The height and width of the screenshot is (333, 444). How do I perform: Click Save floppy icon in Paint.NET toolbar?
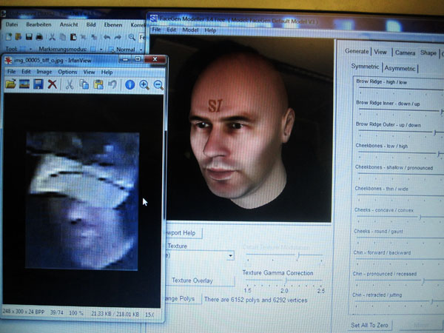click(x=29, y=37)
